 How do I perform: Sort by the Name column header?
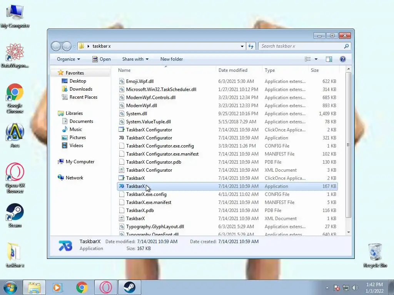pos(166,70)
